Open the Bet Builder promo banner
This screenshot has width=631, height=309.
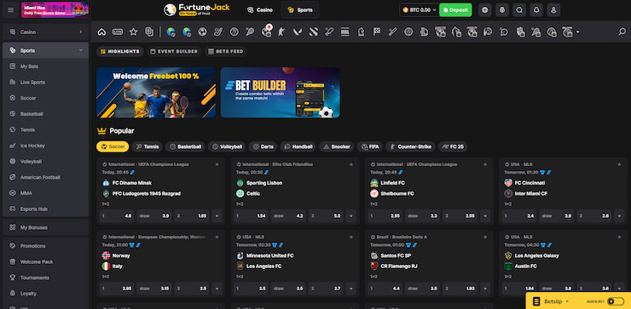point(280,93)
